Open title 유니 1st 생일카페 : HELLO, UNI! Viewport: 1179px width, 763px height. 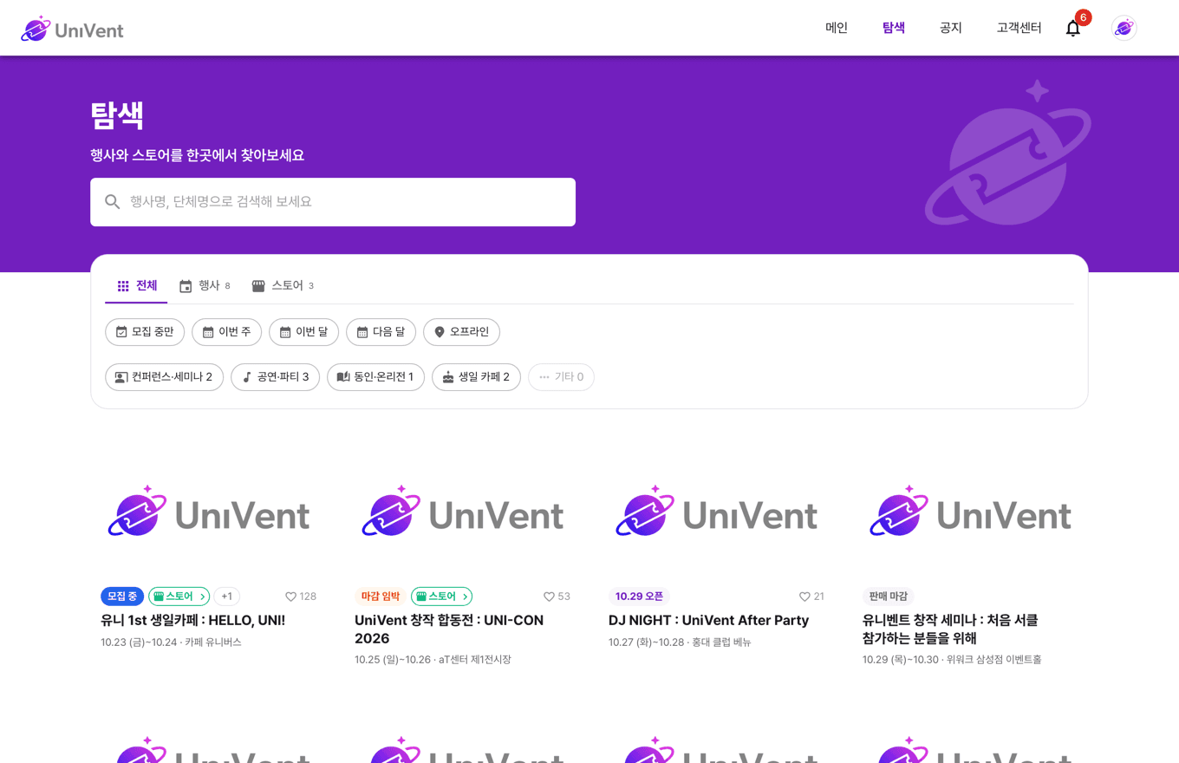tap(192, 621)
